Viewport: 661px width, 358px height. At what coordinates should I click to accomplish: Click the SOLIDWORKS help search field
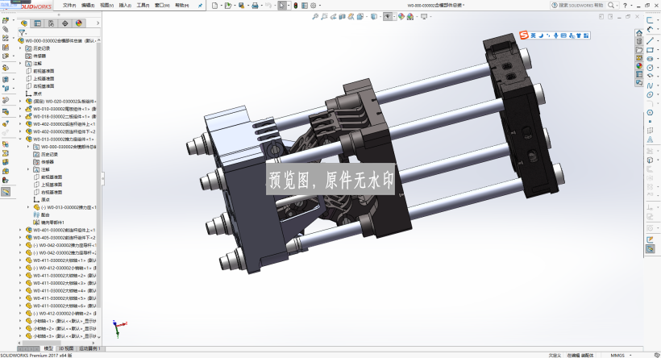click(579, 6)
